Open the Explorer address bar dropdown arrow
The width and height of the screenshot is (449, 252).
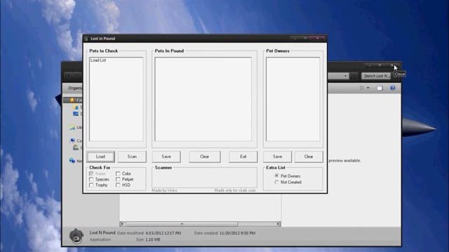(345, 76)
